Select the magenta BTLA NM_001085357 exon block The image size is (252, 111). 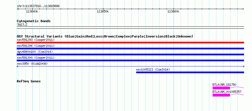(x=221, y=95)
